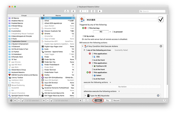The width and height of the screenshot is (176, 113).
Task: Click the Command-key toolbar icon
Action: coord(73,11)
